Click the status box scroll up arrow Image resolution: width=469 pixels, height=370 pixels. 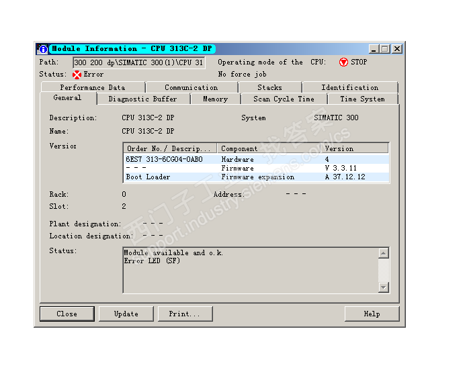384,253
